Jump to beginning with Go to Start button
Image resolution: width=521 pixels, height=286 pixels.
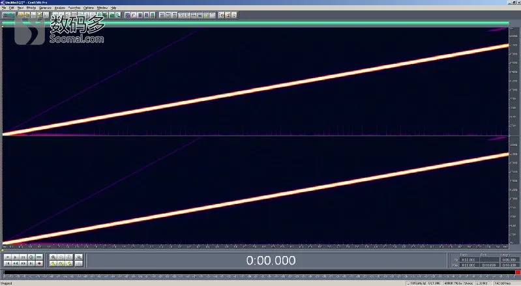[7, 263]
